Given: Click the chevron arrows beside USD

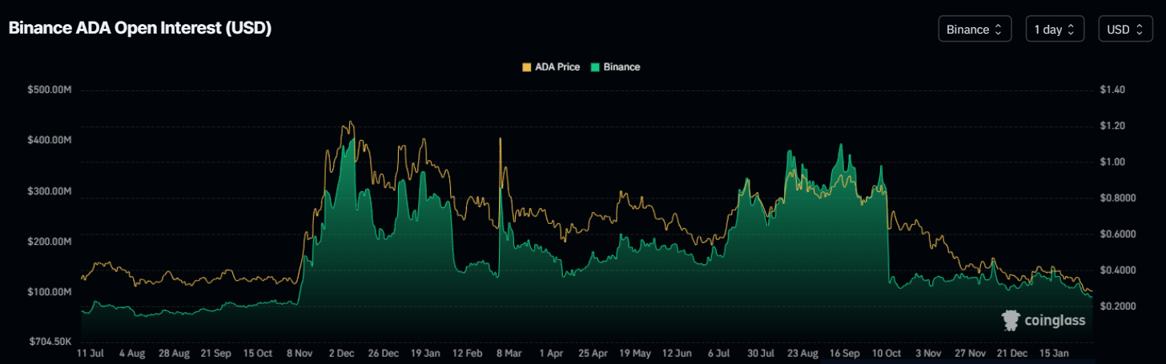Looking at the screenshot, I should 1139,30.
